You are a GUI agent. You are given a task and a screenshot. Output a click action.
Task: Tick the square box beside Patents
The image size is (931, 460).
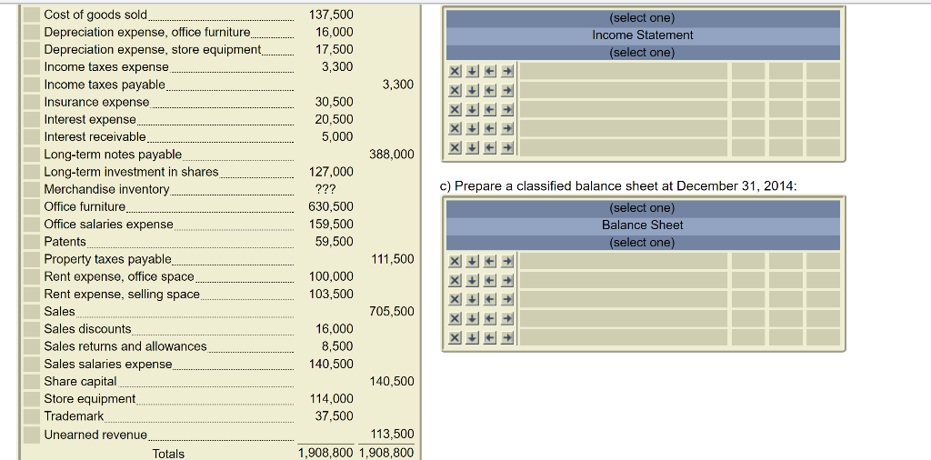[32, 242]
